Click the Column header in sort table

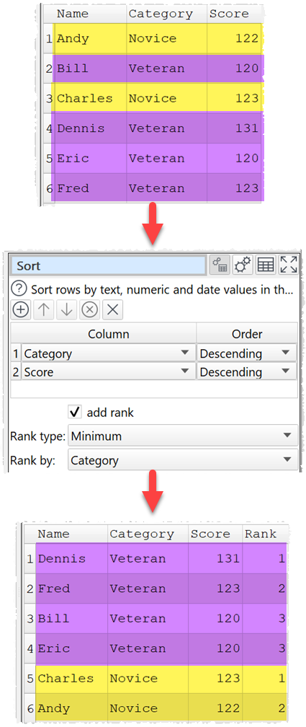[108, 334]
